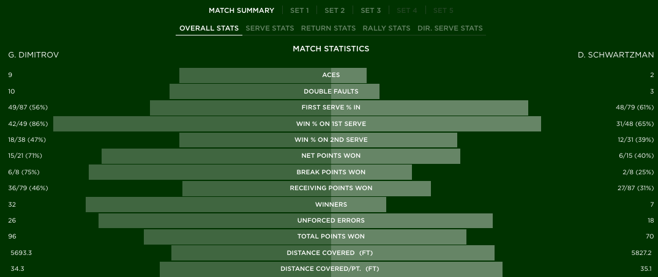Open the Return Stats tab
This screenshot has height=277, width=658.
click(x=328, y=28)
